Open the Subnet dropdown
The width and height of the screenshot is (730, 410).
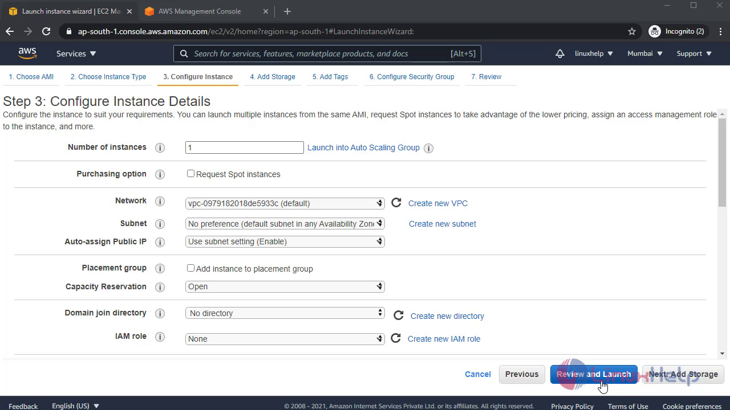click(285, 224)
